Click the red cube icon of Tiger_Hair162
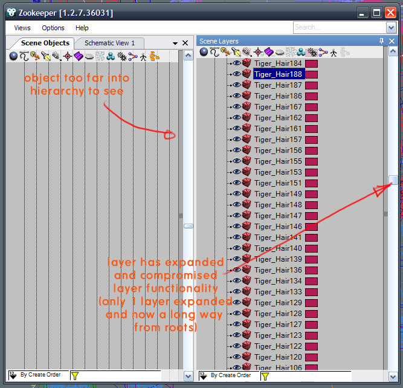Image resolution: width=403 pixels, height=388 pixels. point(247,117)
